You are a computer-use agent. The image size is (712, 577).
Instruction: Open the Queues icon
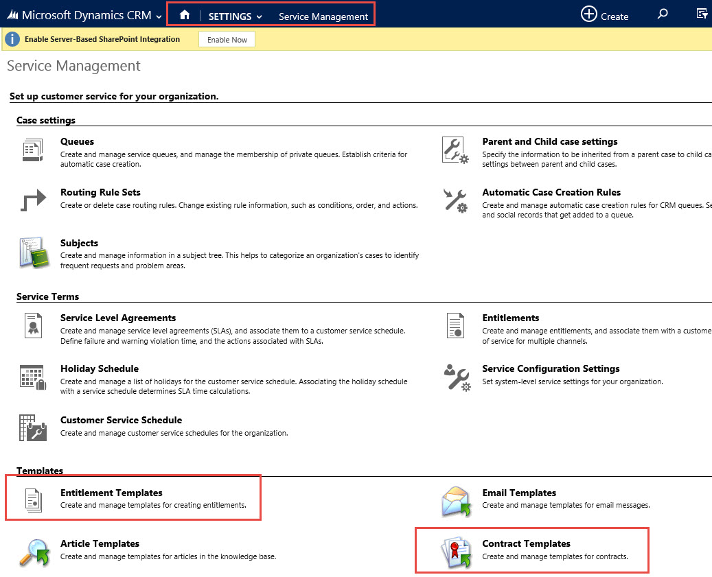tap(33, 150)
